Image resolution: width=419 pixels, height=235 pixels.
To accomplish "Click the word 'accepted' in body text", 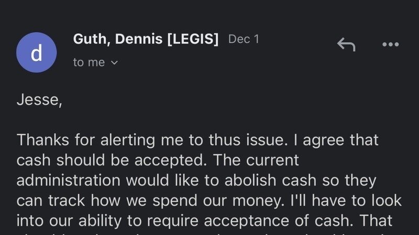I will click(171, 160).
